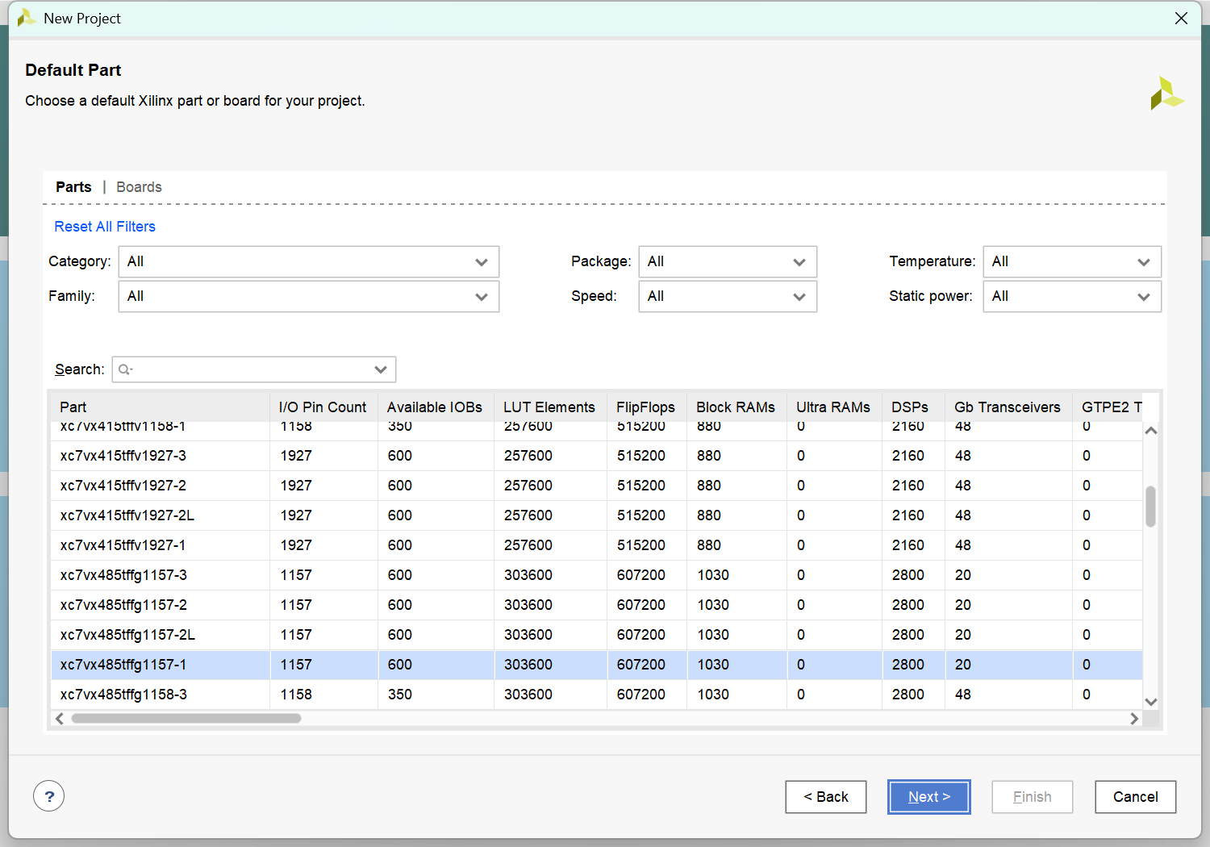Select part xc7vx485tffg1157-2
This screenshot has width=1210, height=847.
597,605
